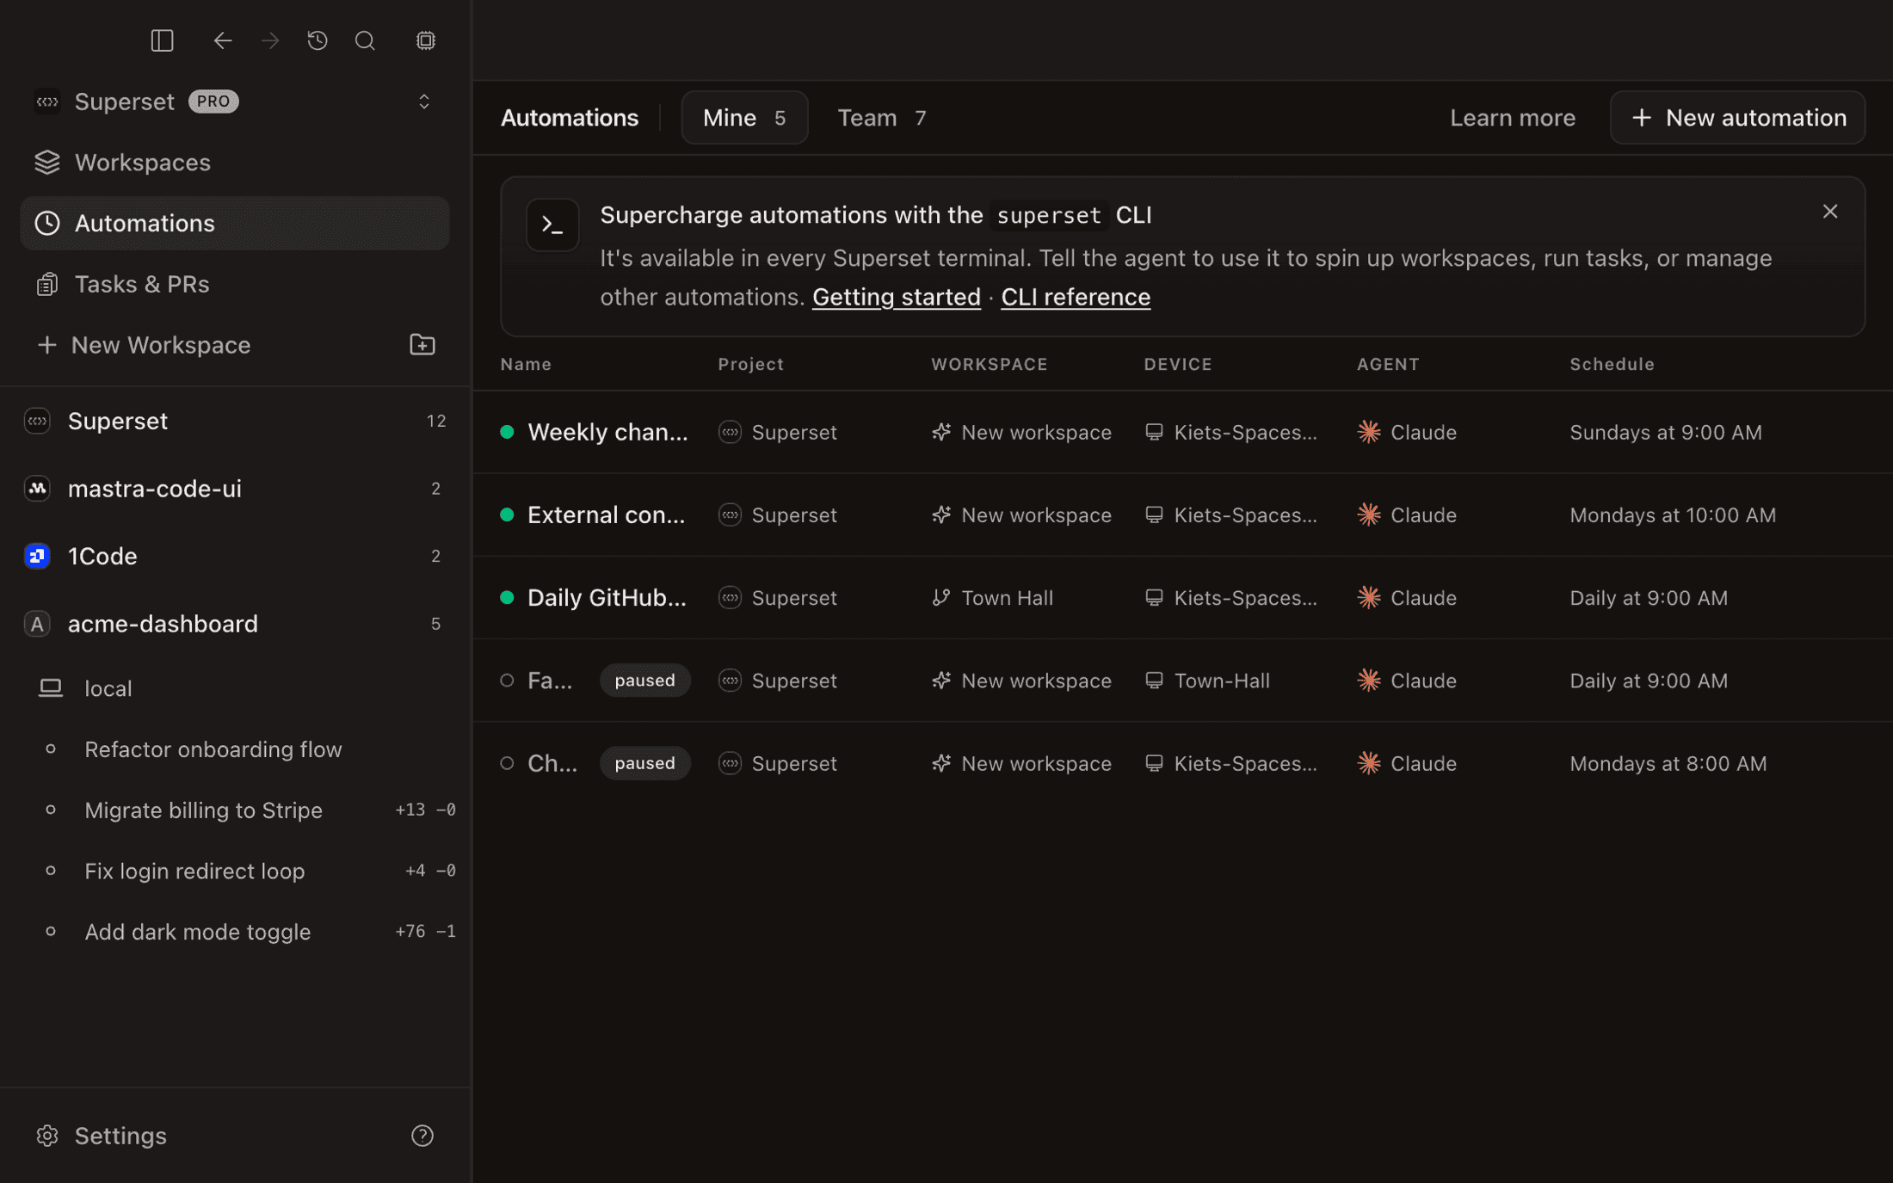1893x1183 pixels.
Task: Open Add dark mode toggle workspace
Action: [234, 932]
